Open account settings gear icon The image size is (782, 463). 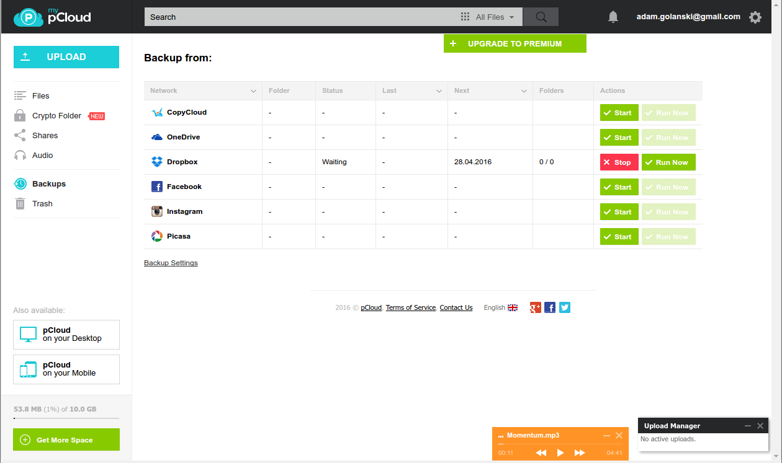coord(755,17)
